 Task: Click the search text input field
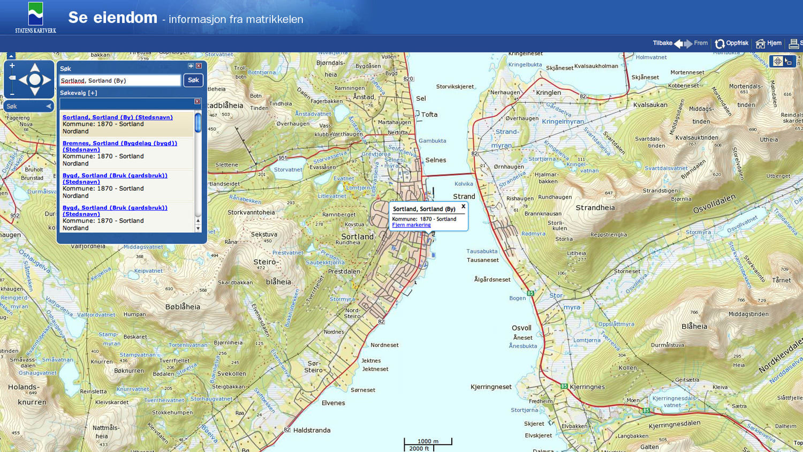click(x=120, y=80)
